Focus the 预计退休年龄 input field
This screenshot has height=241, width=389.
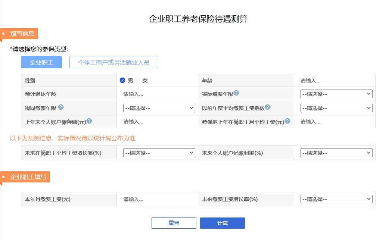pos(157,94)
